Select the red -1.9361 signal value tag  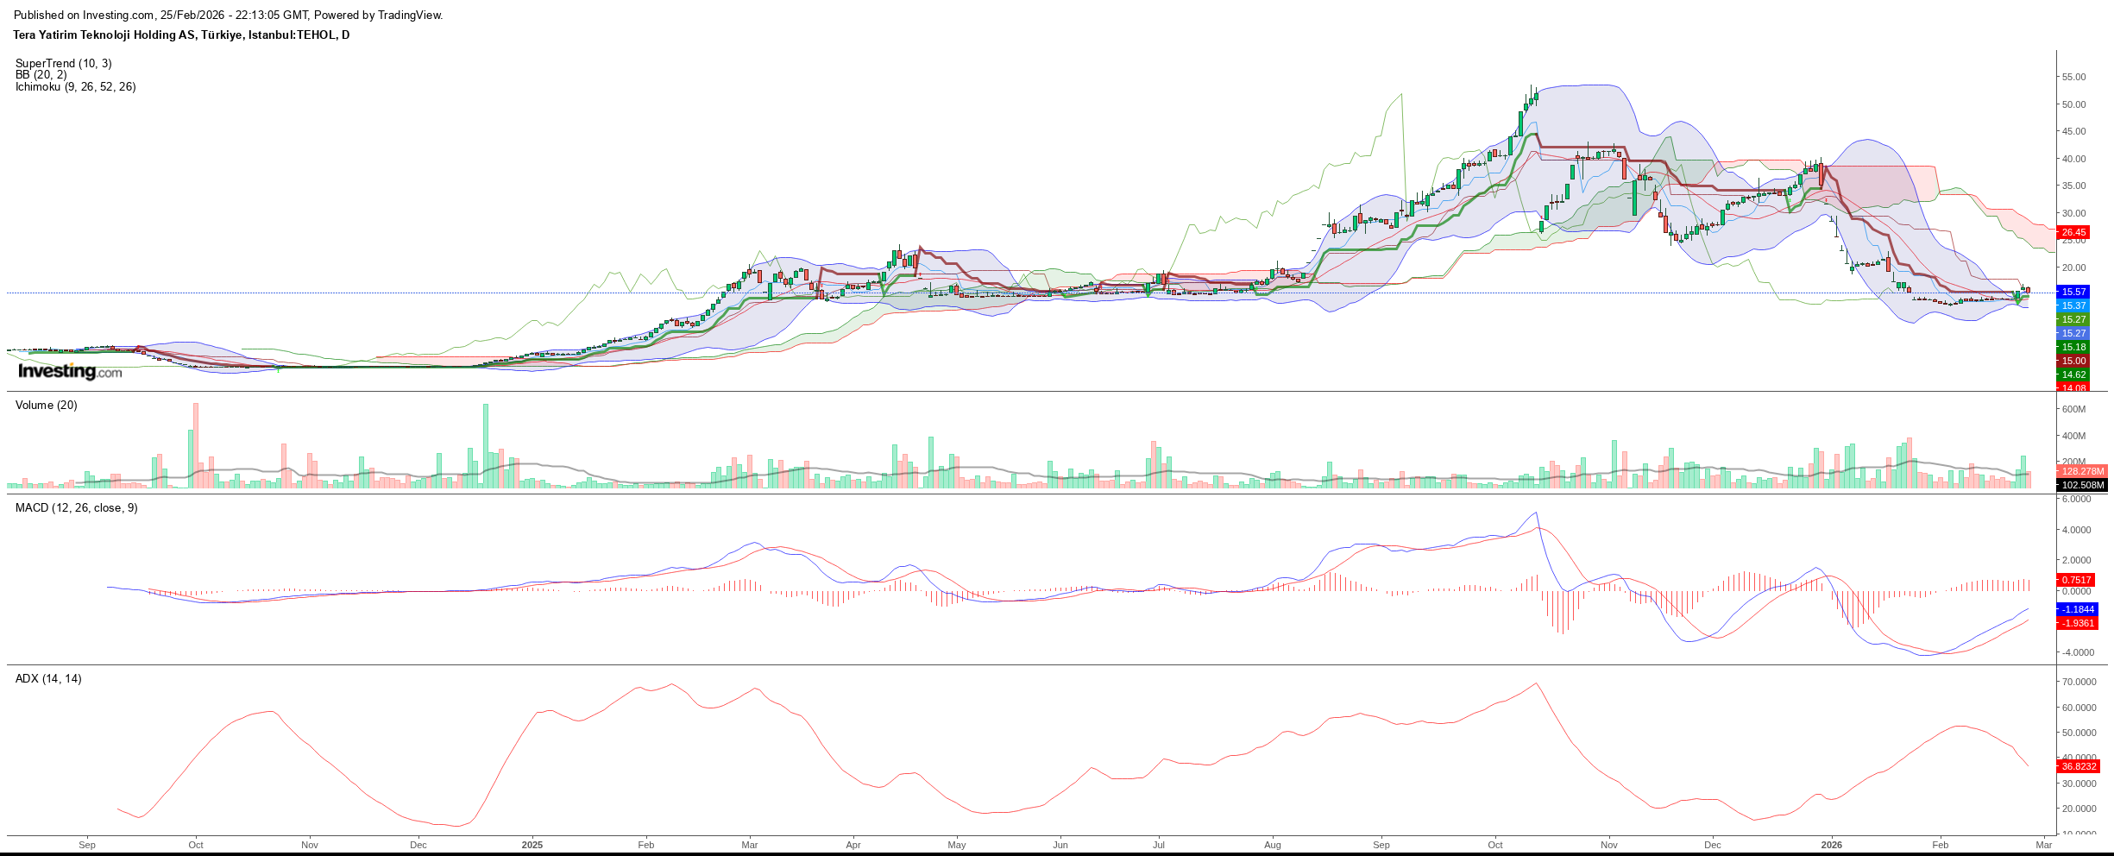pos(2077,623)
